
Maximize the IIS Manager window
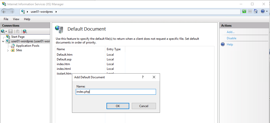pos(252,4)
